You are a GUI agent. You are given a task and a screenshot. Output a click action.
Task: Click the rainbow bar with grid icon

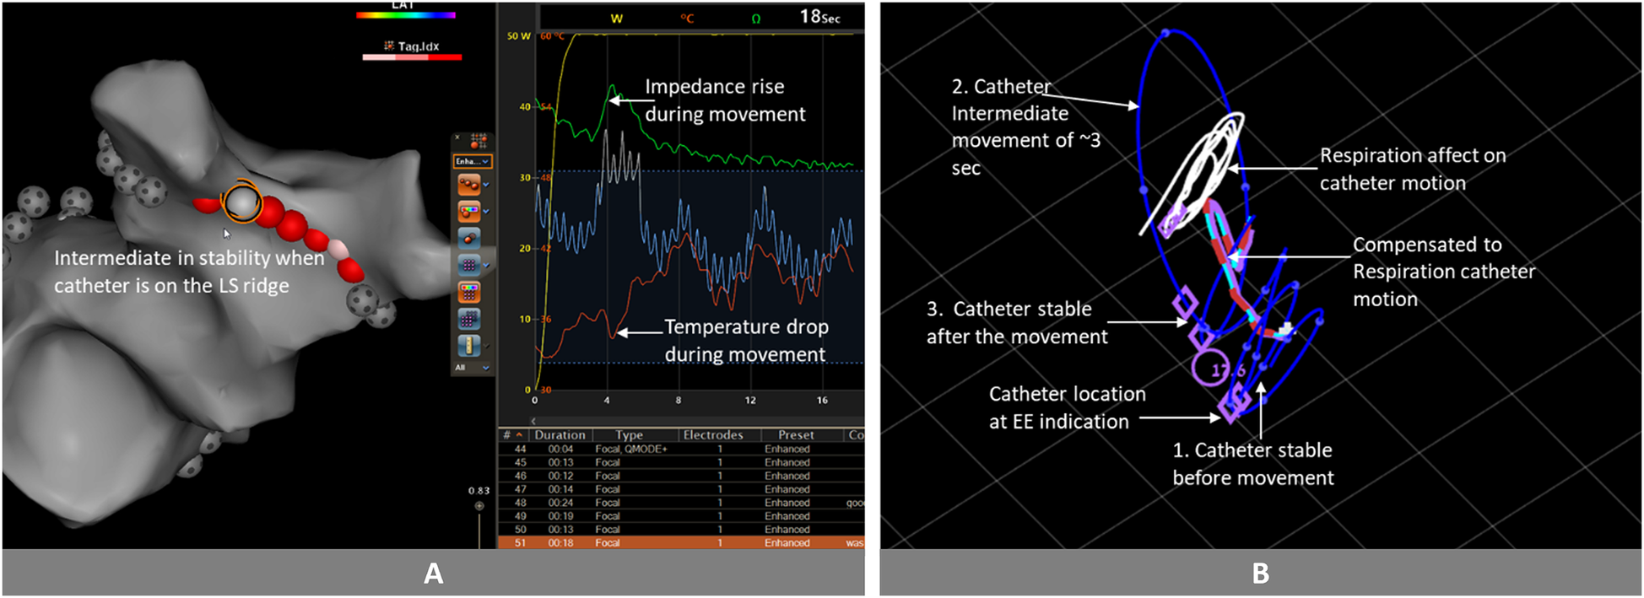(x=468, y=292)
